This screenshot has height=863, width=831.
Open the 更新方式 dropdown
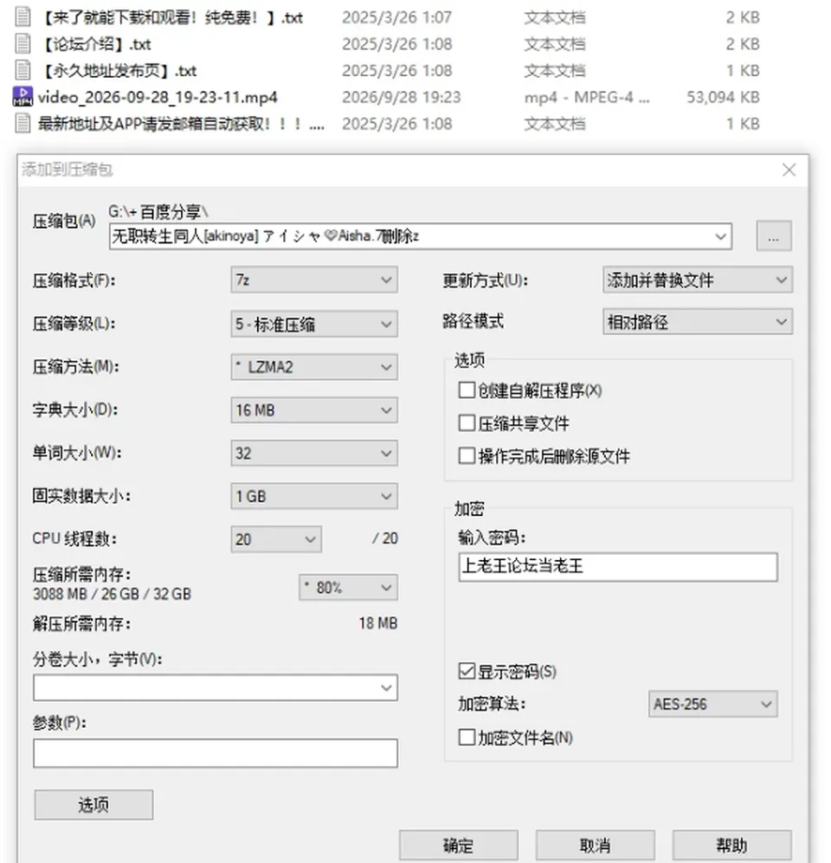coord(698,280)
